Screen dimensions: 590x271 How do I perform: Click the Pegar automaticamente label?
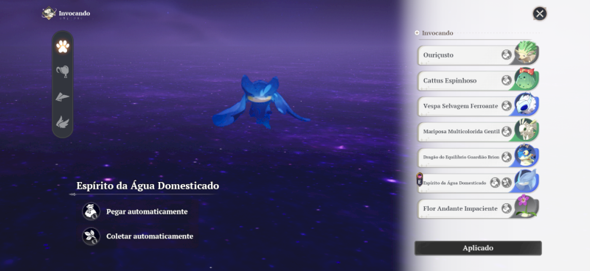click(147, 211)
